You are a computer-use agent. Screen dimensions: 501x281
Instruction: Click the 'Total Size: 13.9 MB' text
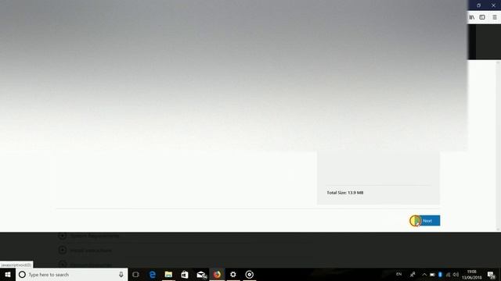pyautogui.click(x=345, y=193)
